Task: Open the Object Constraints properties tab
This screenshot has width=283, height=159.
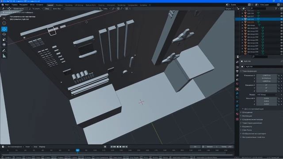Action: pos(237,106)
